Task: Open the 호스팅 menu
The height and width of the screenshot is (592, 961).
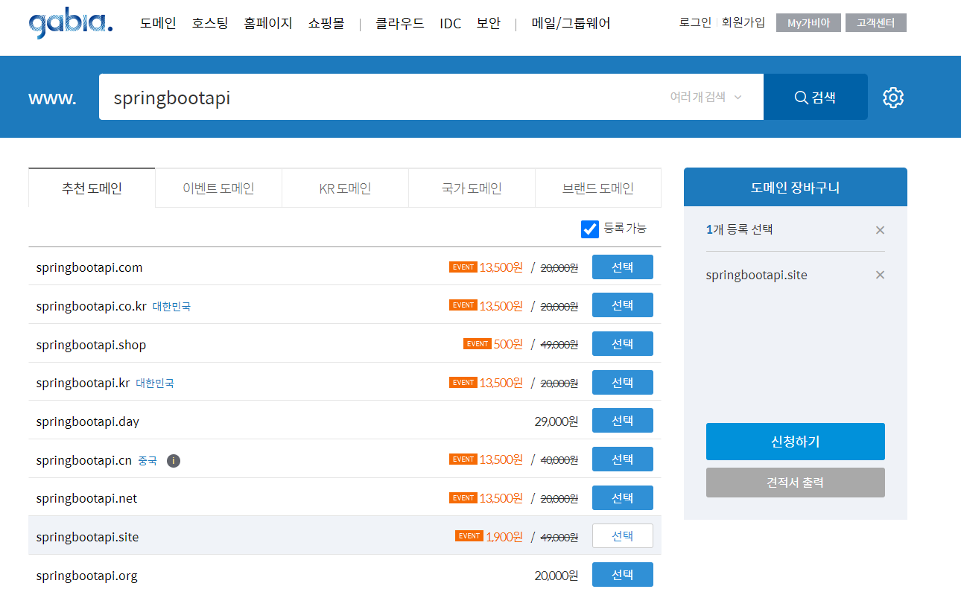Action: pos(210,23)
